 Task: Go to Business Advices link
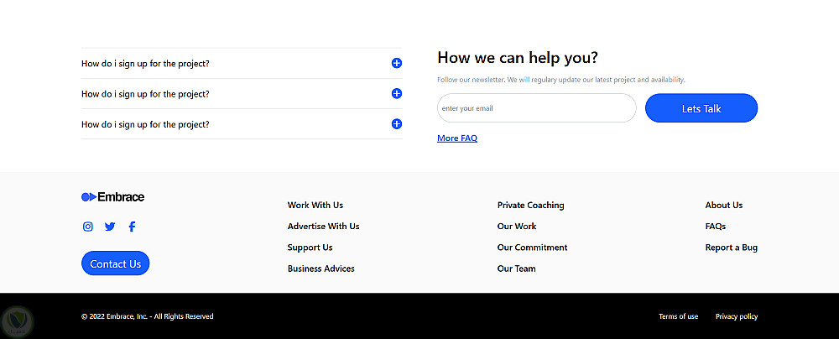(x=320, y=269)
